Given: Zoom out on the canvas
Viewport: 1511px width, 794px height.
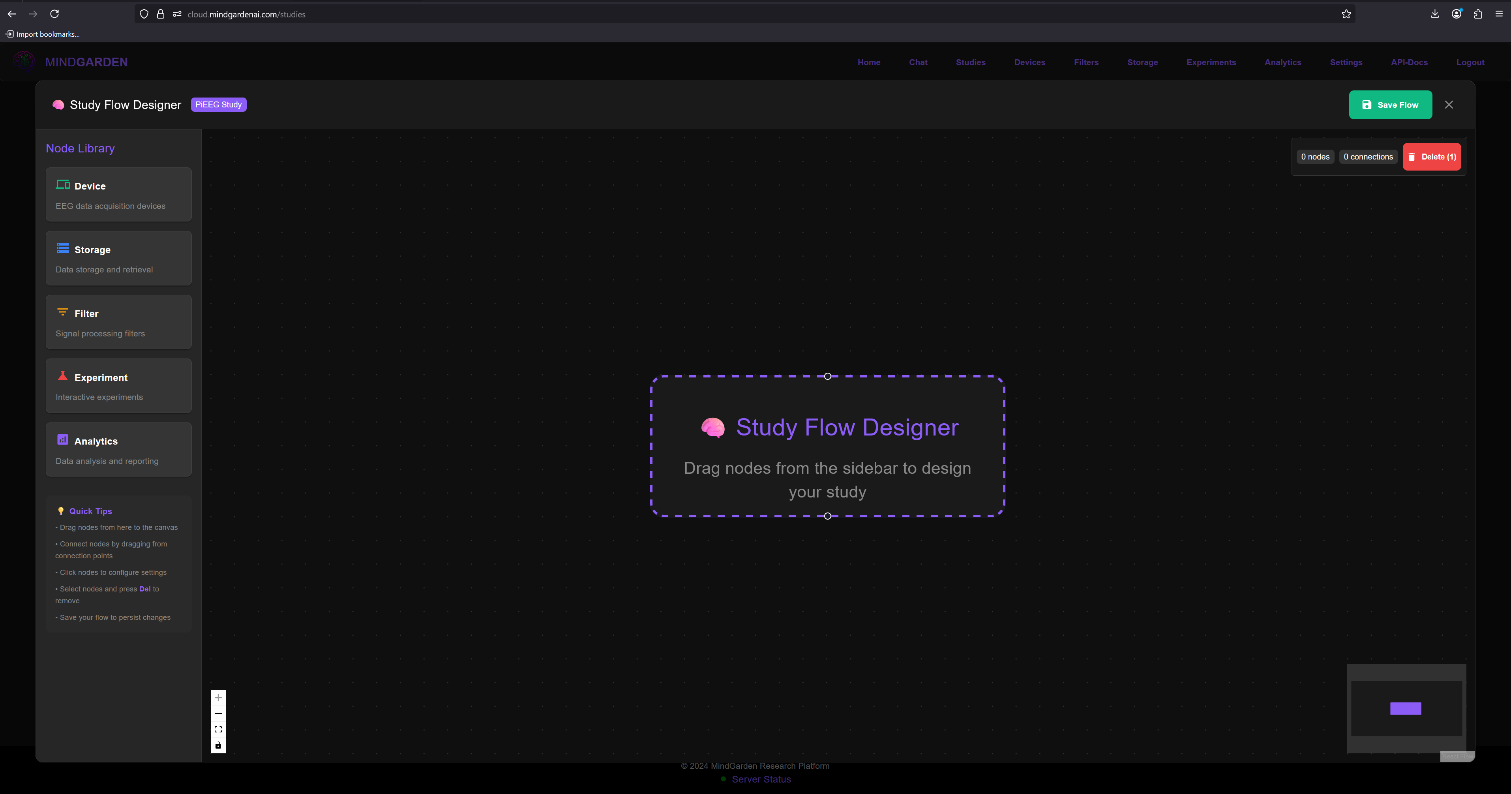Looking at the screenshot, I should coord(218,713).
